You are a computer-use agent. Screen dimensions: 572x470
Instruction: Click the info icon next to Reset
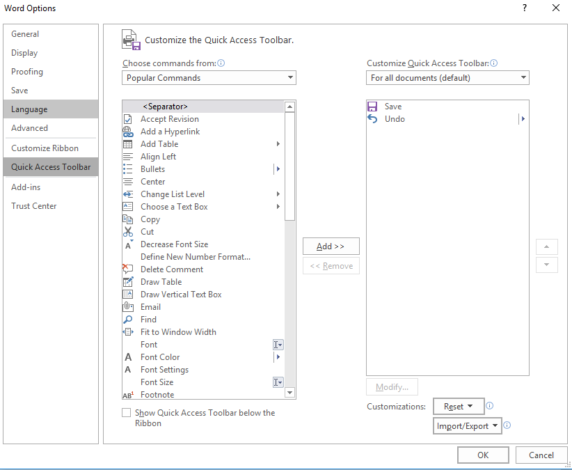coord(490,406)
